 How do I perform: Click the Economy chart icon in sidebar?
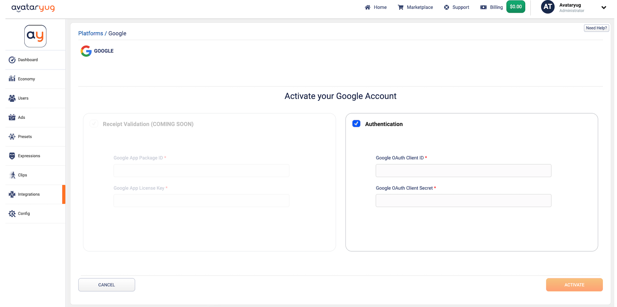coord(12,79)
